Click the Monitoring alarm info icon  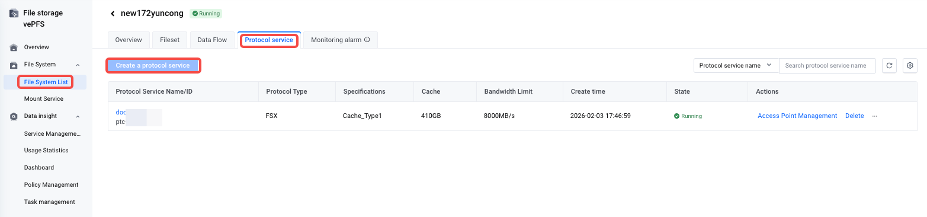367,40
